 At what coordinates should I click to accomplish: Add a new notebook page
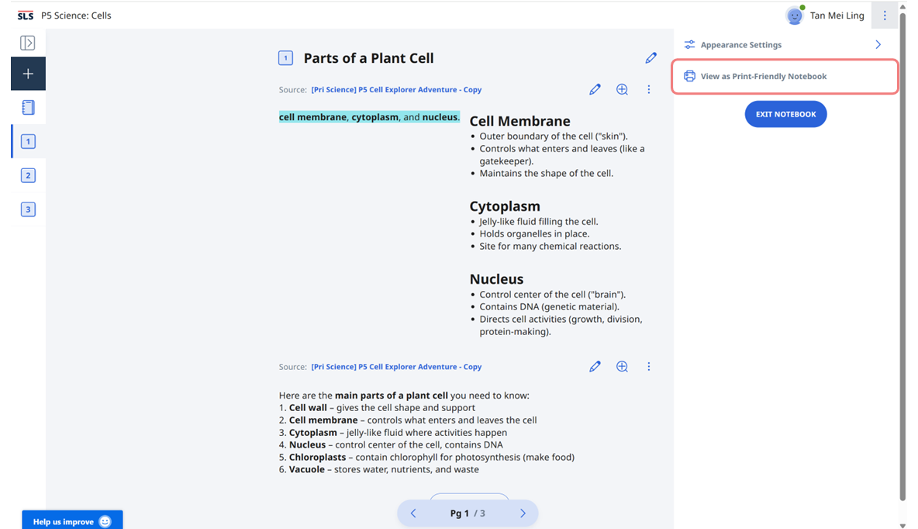[28, 74]
